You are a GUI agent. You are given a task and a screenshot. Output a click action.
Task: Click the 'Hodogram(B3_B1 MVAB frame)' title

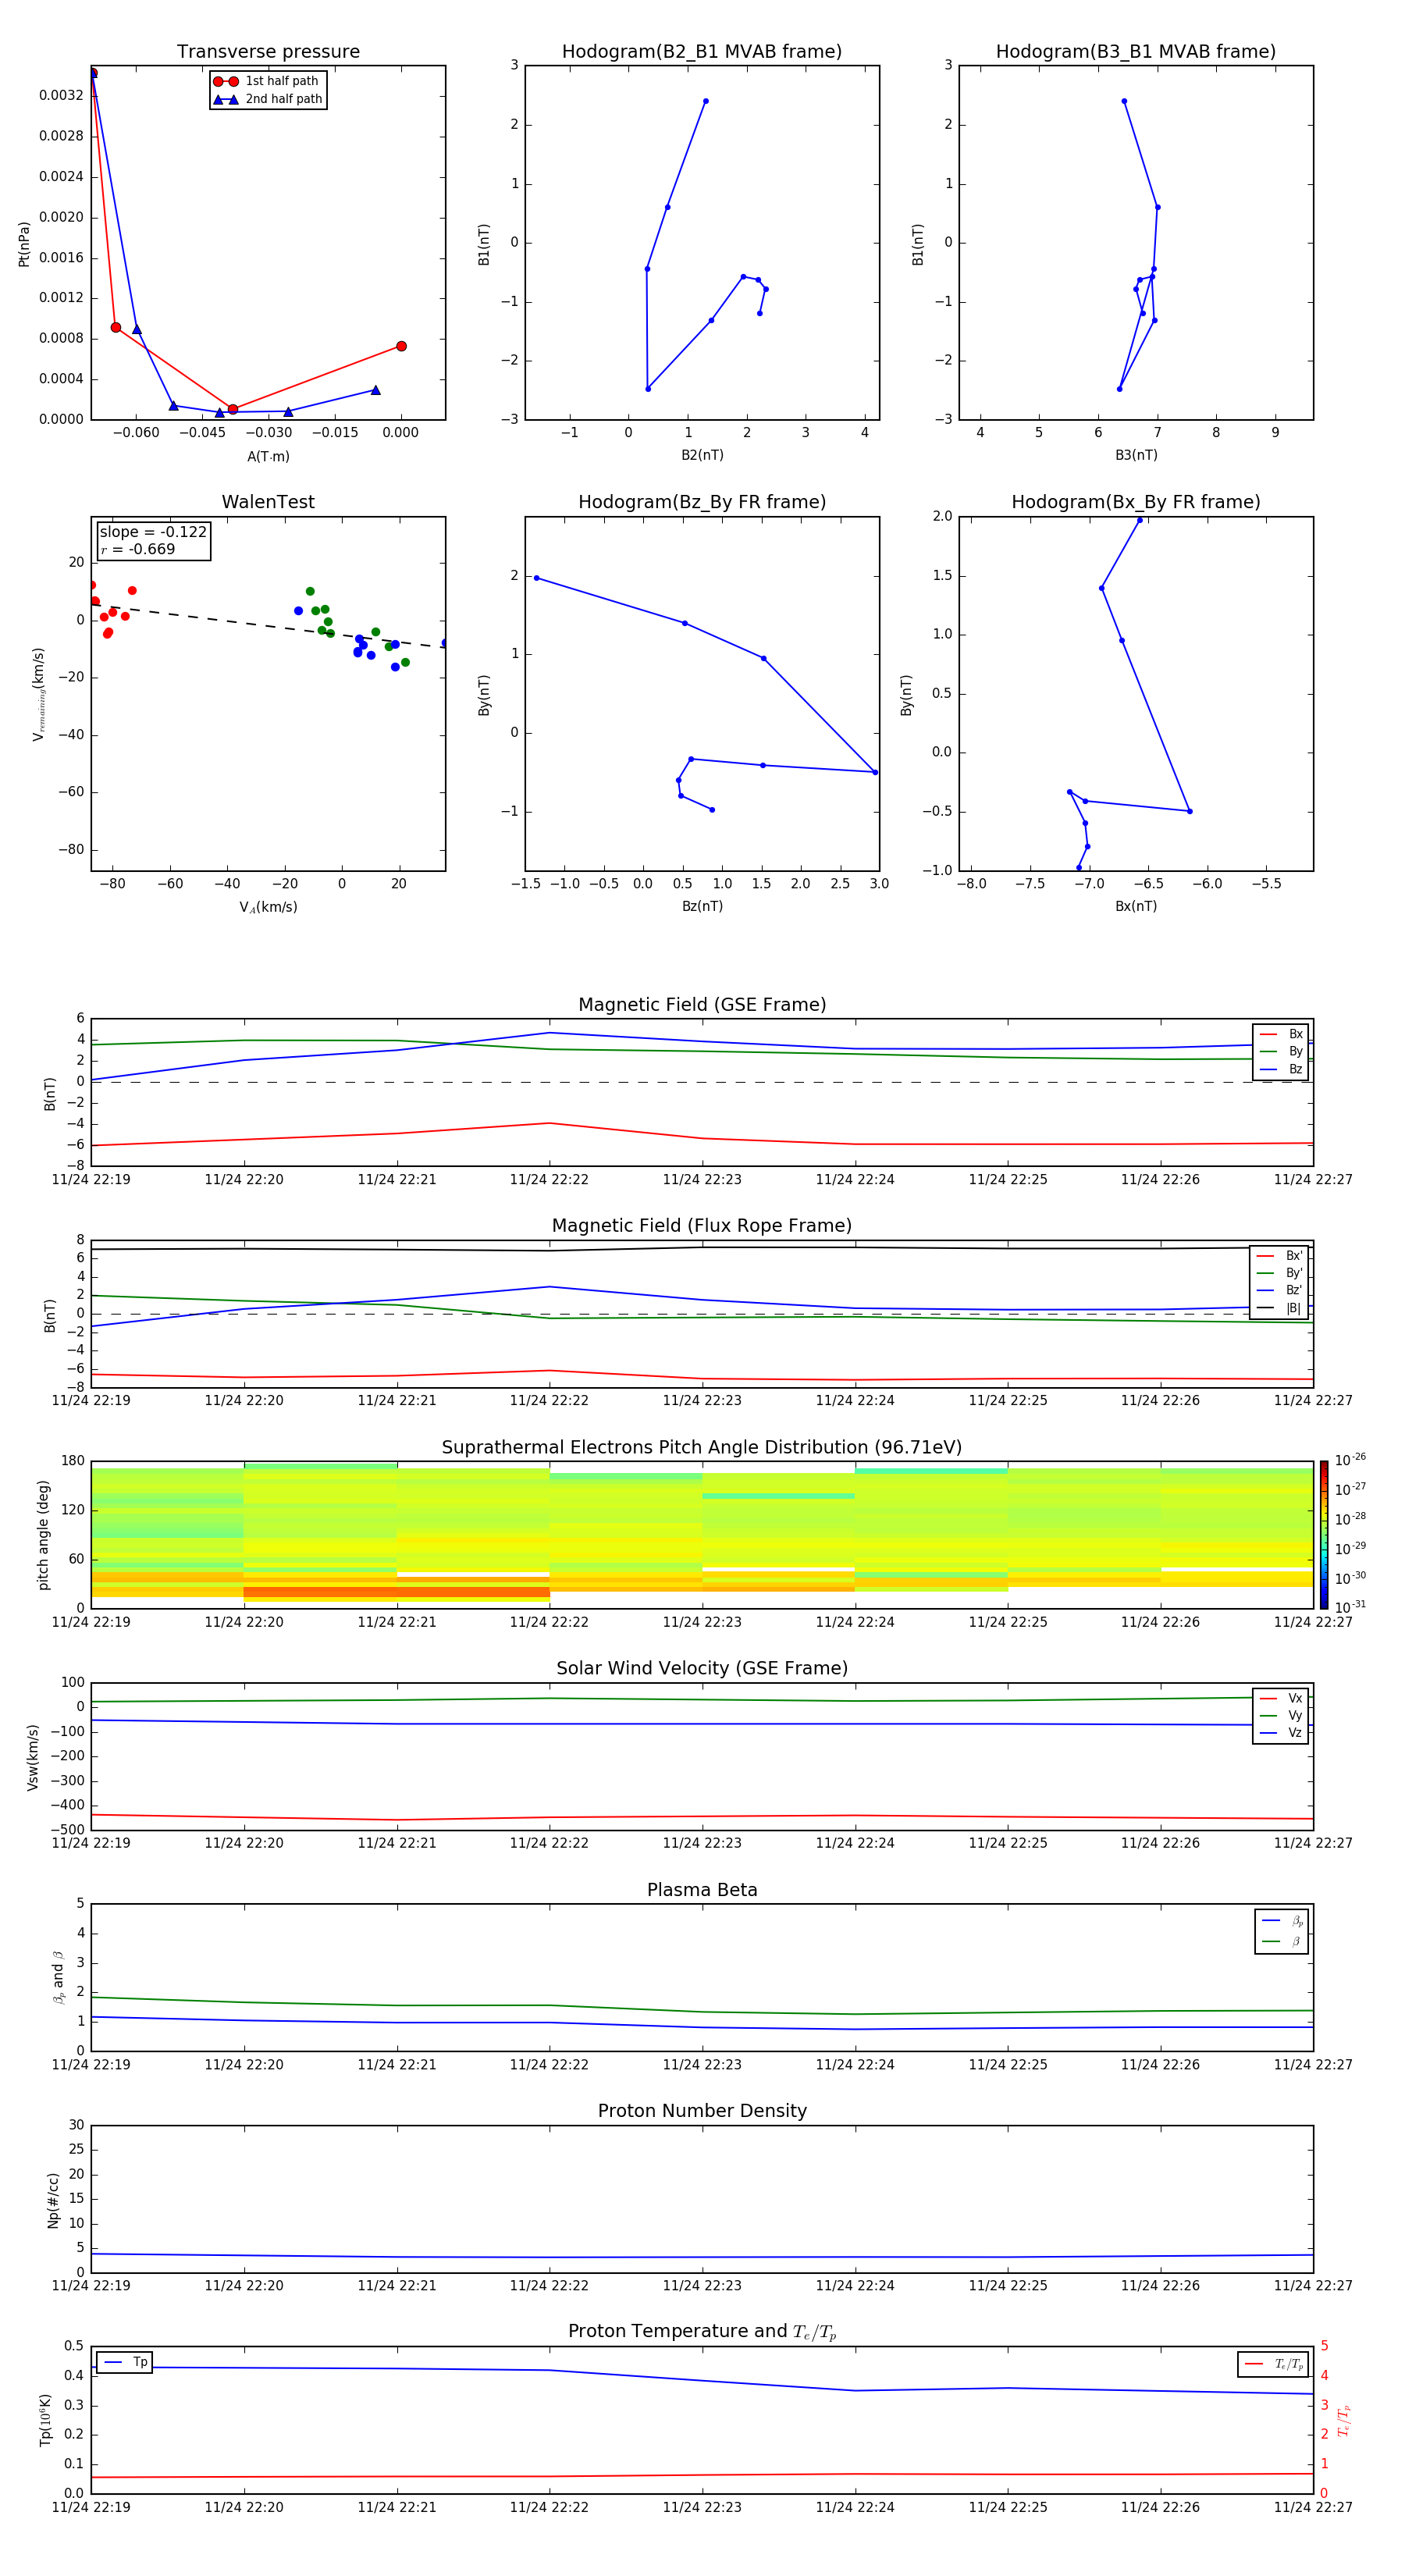click(1136, 51)
